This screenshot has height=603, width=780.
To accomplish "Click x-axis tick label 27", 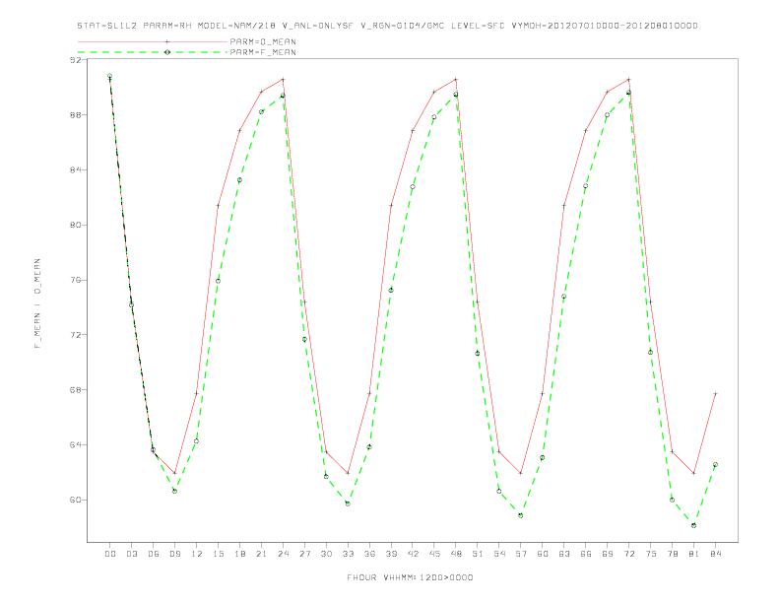I will (x=305, y=554).
